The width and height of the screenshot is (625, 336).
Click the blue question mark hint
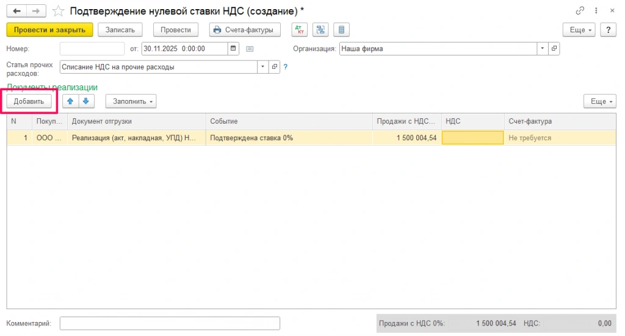point(286,67)
